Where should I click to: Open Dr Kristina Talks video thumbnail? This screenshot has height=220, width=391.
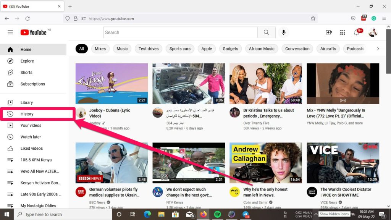266,84
